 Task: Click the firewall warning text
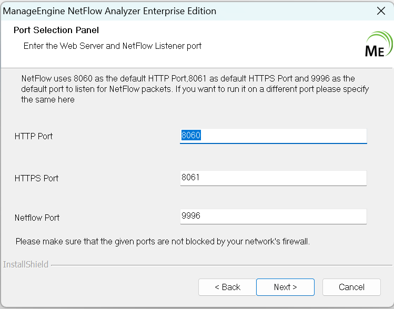click(163, 242)
